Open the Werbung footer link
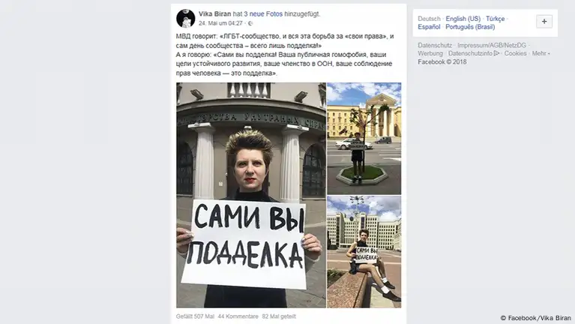The height and width of the screenshot is (324, 575). [x=430, y=53]
